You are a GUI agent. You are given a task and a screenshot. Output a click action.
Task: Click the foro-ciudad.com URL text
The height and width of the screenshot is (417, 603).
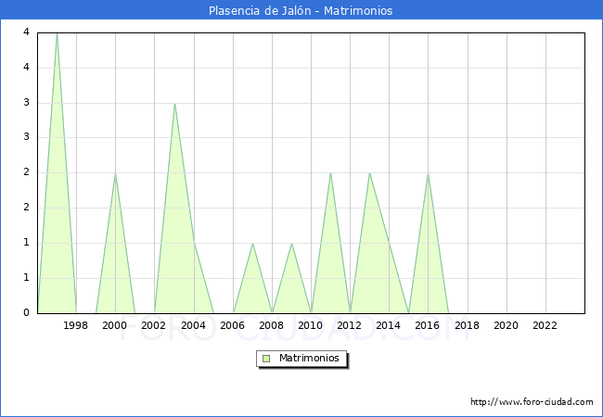[x=532, y=402]
